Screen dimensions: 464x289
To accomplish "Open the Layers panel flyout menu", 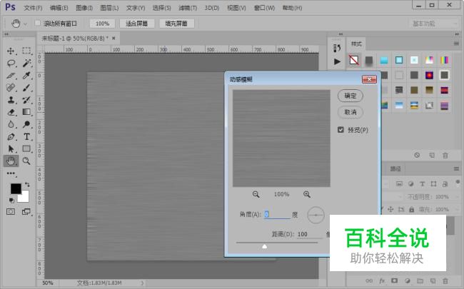I will (456, 168).
